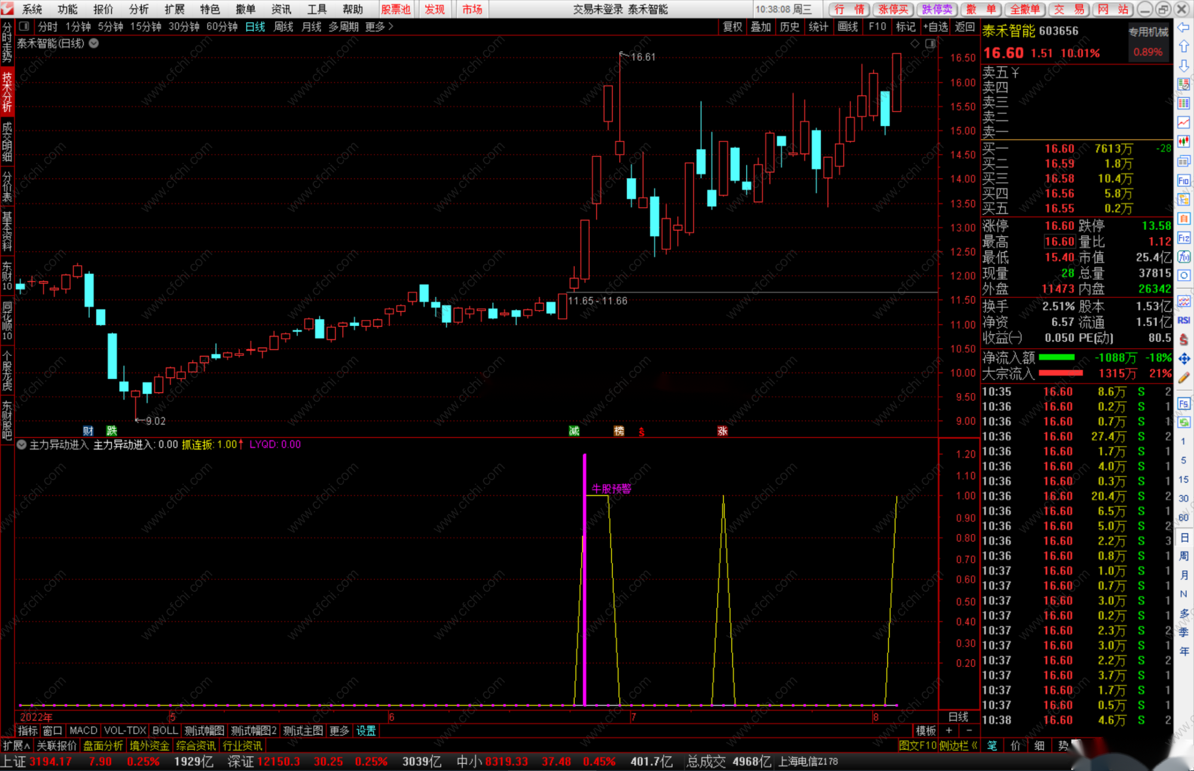Open the dropdown next to 泰禾智能(日线) title
1194x771 pixels.
tap(94, 43)
